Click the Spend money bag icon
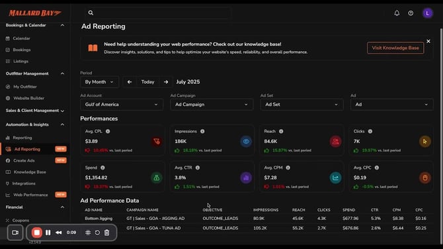 coord(157,178)
